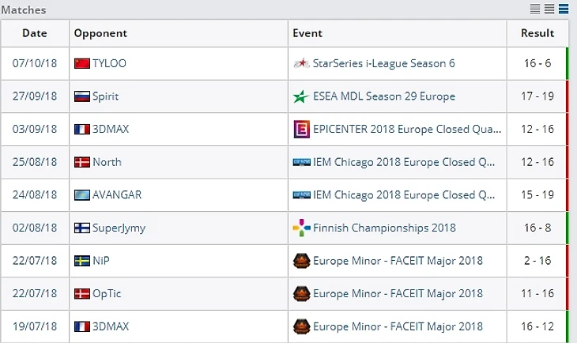Screen dimensions: 577x343
Task: Click Finnish Championships colorful logo
Action: click(300, 228)
